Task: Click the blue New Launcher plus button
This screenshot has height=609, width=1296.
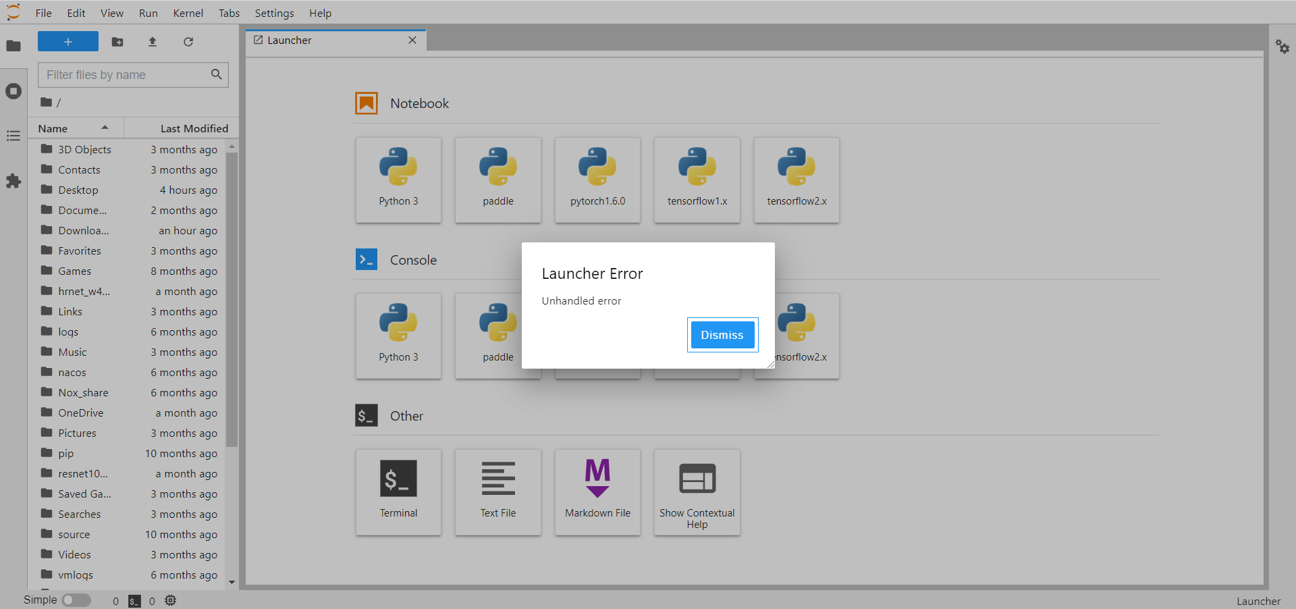Action: pos(68,42)
